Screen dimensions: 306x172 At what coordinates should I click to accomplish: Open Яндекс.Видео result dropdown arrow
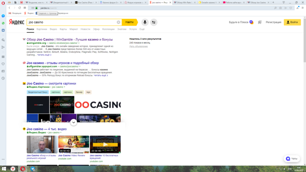(x=61, y=133)
